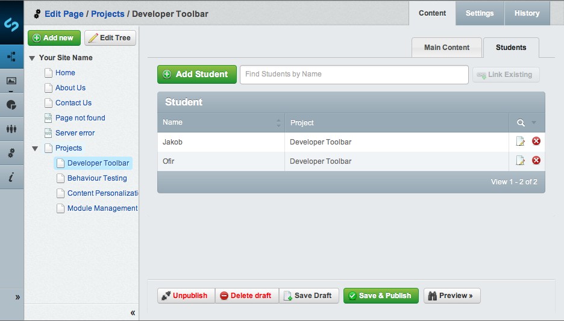Collapse the Projects tree node
Viewport: 564px width, 321px height.
[x=35, y=148]
